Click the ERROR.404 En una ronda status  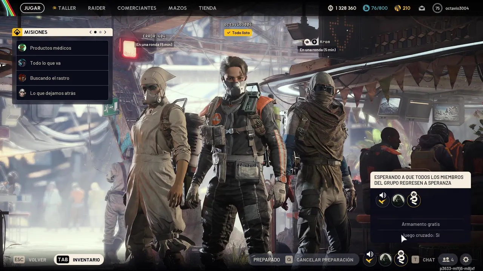[154, 44]
